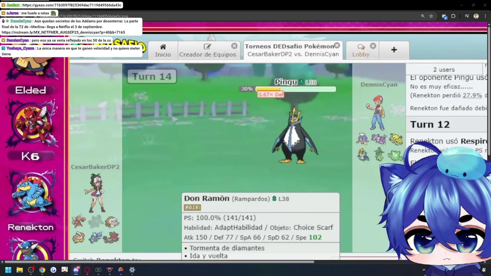The width and height of the screenshot is (491, 276).
Task: Open the Windows Start menu
Action: 8,270
